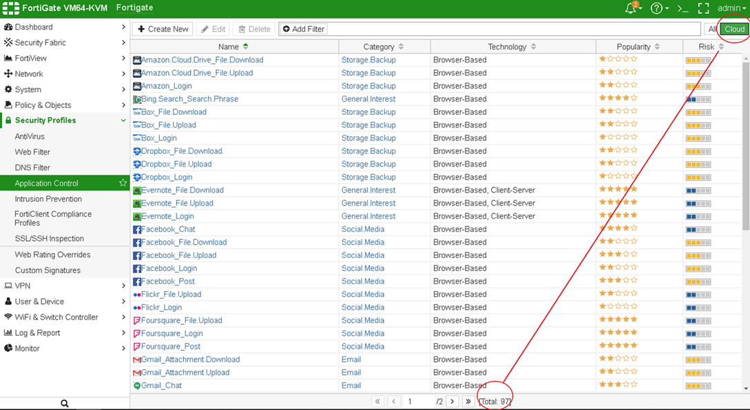This screenshot has height=410, width=750.
Task: Click the Application Control favorite star
Action: click(x=123, y=183)
